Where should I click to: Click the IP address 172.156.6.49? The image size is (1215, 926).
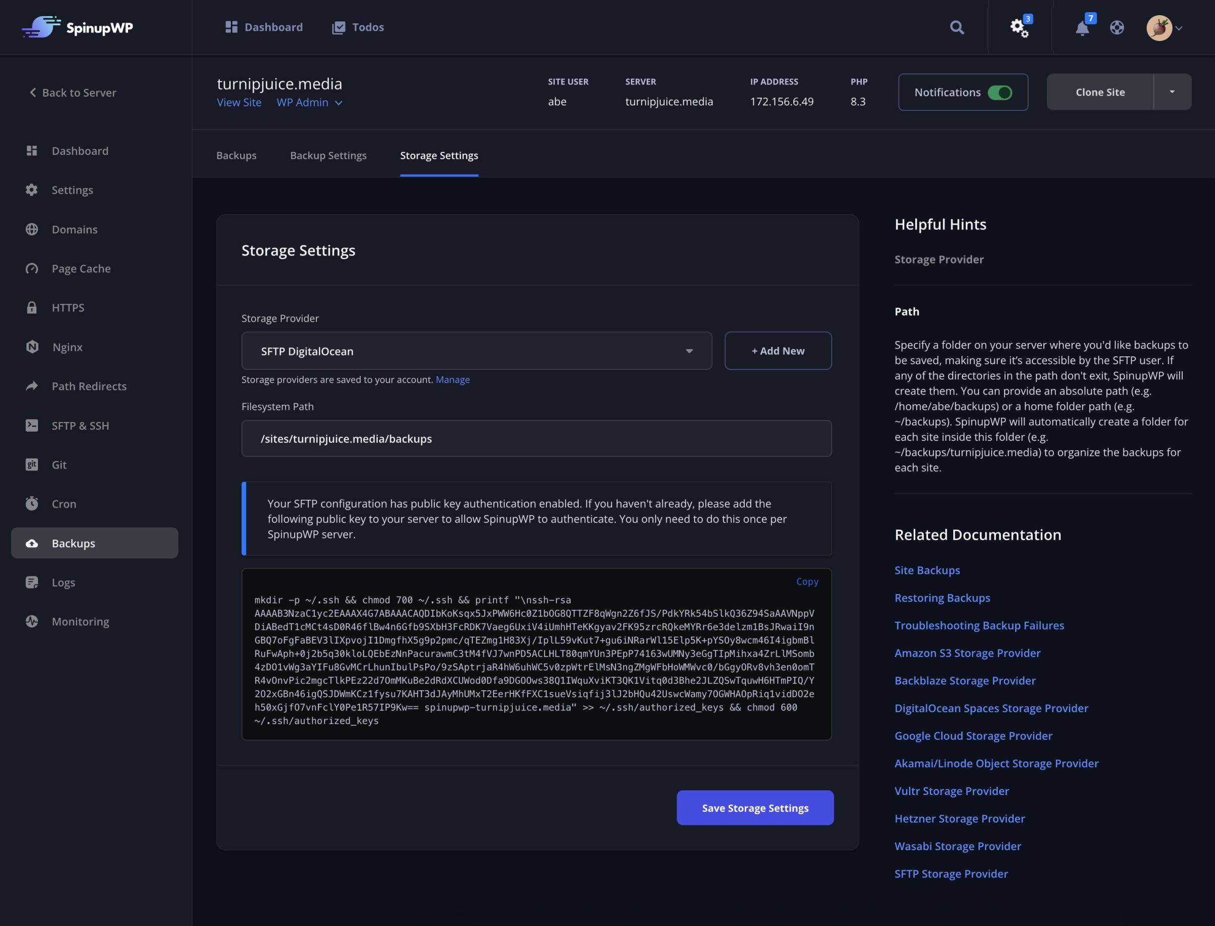tap(782, 101)
